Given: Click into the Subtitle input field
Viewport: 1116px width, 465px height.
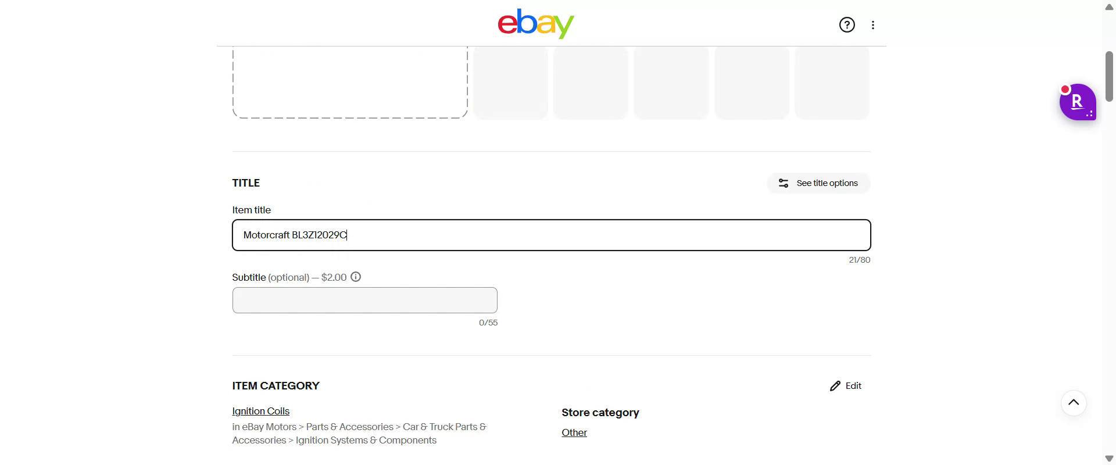Looking at the screenshot, I should 364,301.
